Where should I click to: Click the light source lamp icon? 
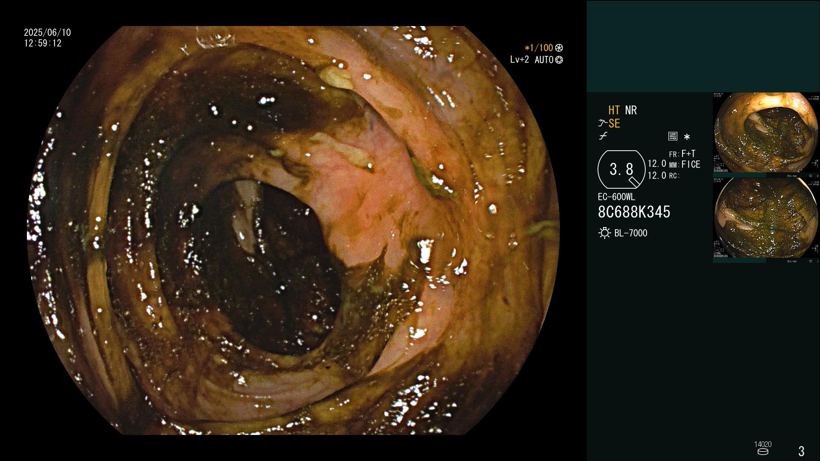click(x=604, y=233)
